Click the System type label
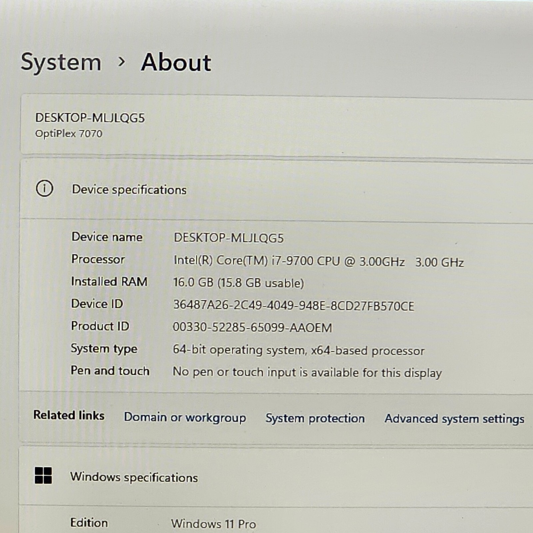The width and height of the screenshot is (533, 533). click(104, 349)
